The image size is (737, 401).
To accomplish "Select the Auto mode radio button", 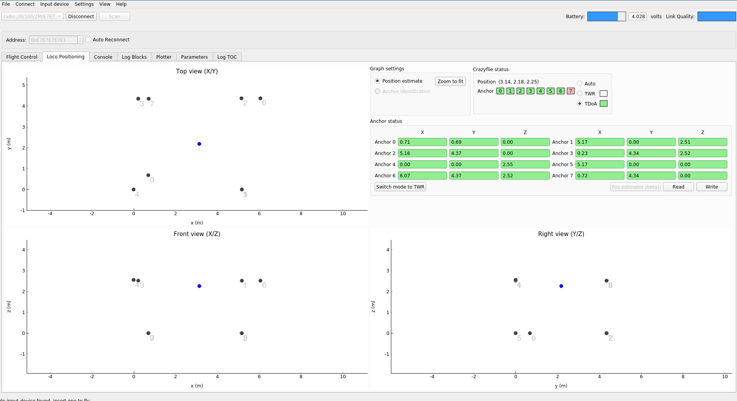I will 580,83.
